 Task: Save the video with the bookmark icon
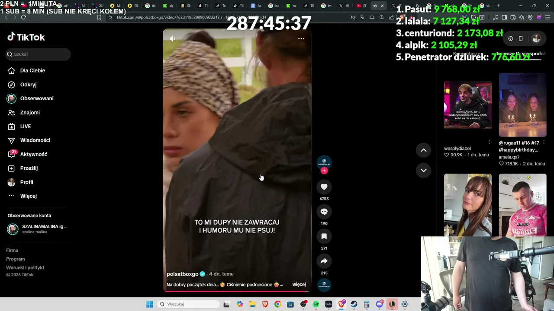[324, 236]
